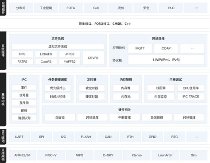Click the NFS file system box

click(22, 54)
